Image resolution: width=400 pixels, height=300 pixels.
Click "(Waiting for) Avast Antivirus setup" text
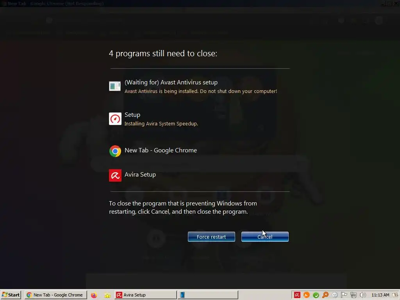(171, 82)
